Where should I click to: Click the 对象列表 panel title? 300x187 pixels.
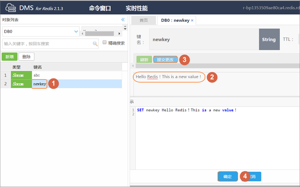(10, 20)
